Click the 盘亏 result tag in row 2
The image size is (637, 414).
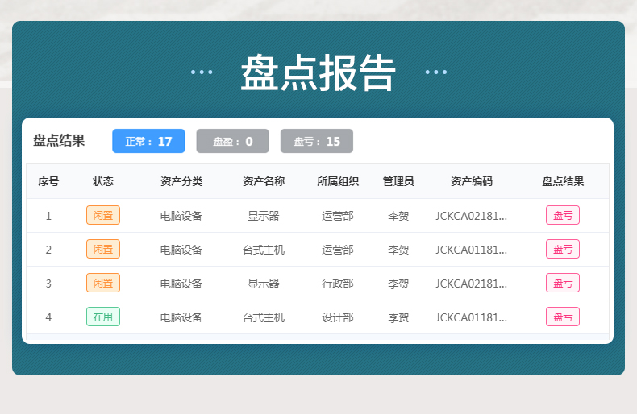[x=563, y=249]
